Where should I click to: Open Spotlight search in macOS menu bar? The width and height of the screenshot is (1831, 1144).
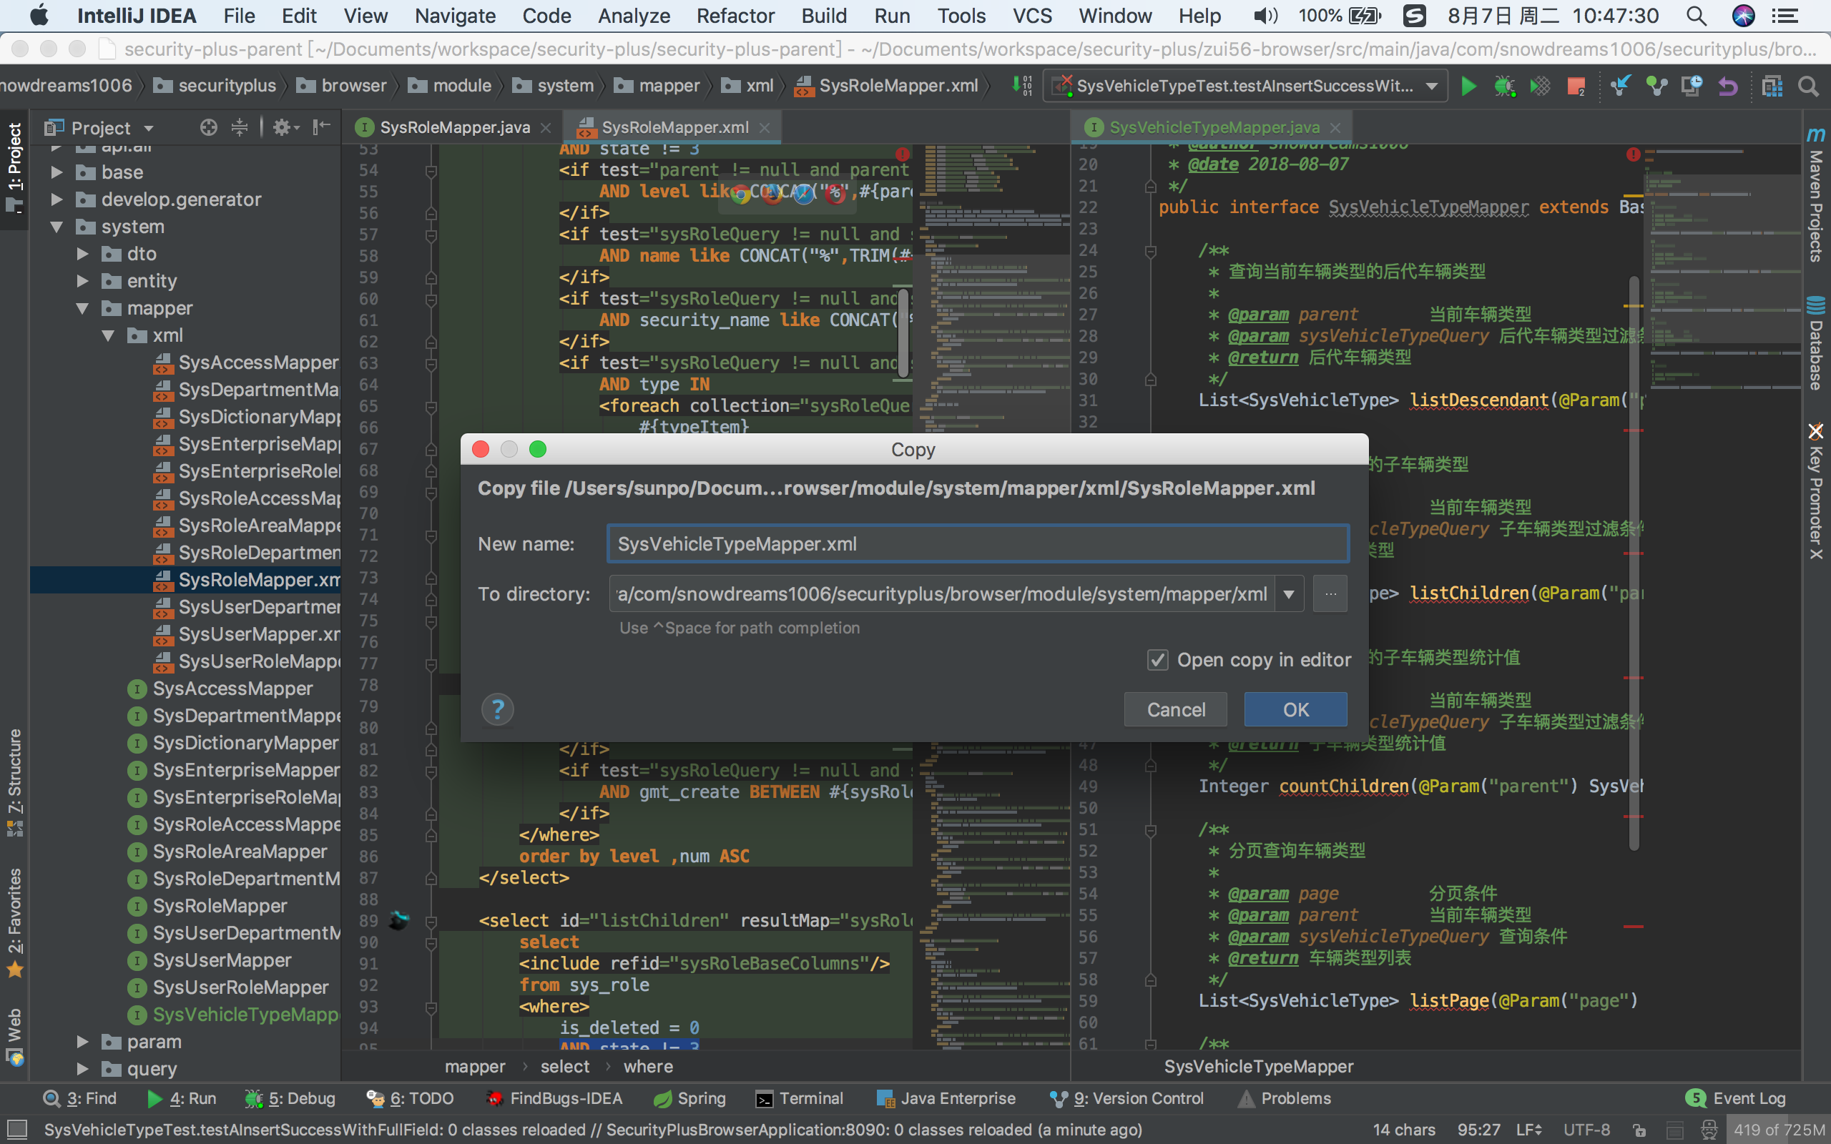click(1697, 16)
